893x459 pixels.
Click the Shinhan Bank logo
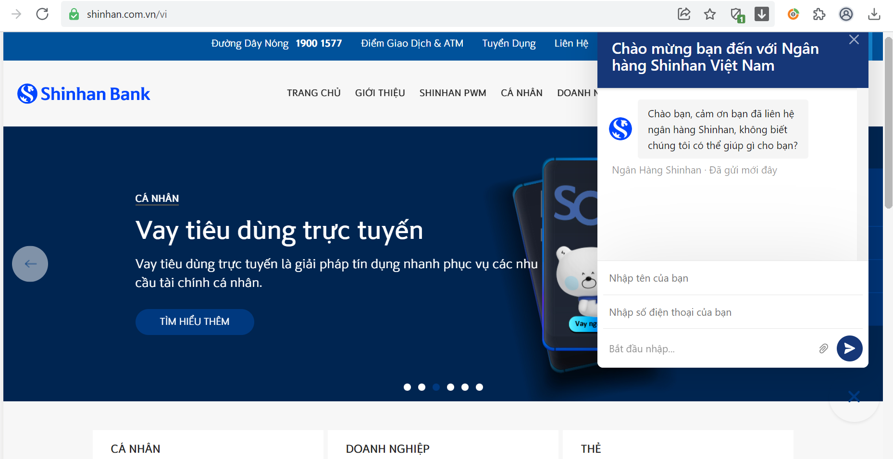click(84, 94)
